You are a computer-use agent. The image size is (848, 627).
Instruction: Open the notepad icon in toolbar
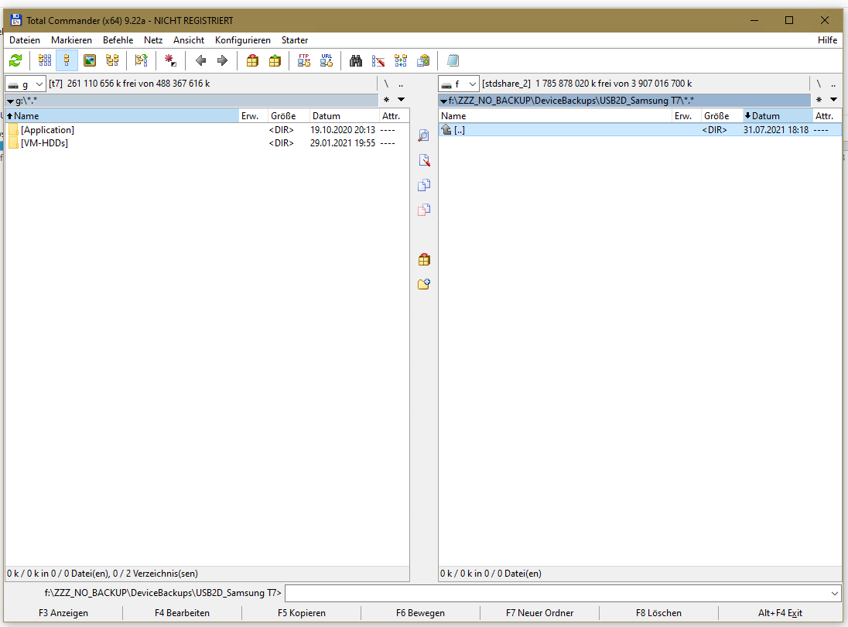coord(453,60)
